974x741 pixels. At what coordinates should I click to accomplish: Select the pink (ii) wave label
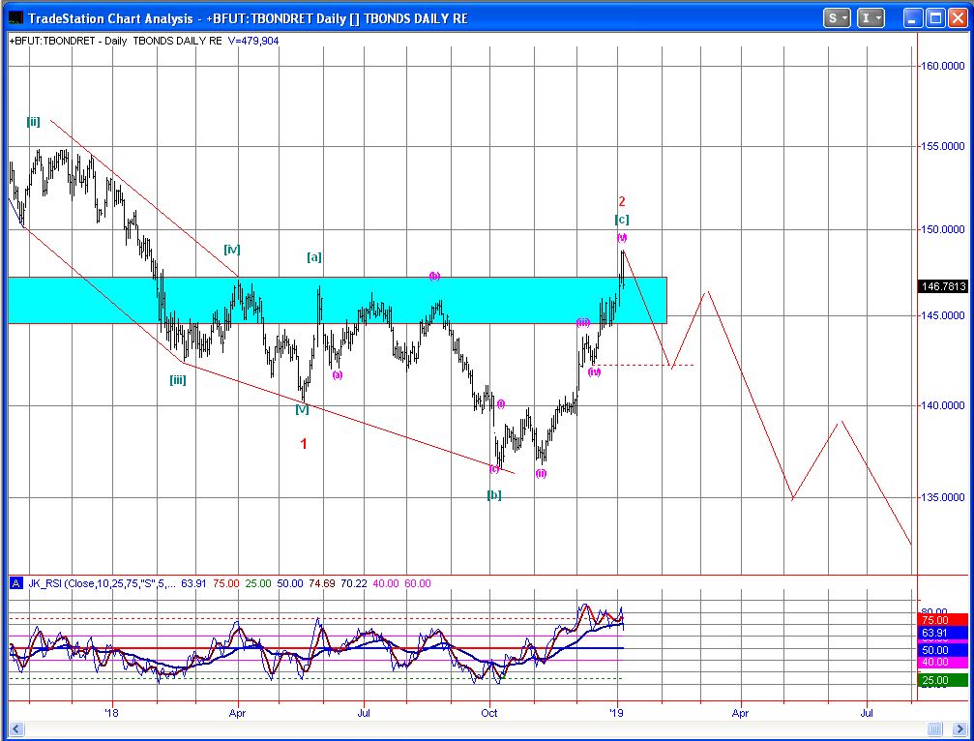pyautogui.click(x=541, y=473)
